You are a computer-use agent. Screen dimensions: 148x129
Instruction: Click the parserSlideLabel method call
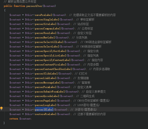(46, 73)
